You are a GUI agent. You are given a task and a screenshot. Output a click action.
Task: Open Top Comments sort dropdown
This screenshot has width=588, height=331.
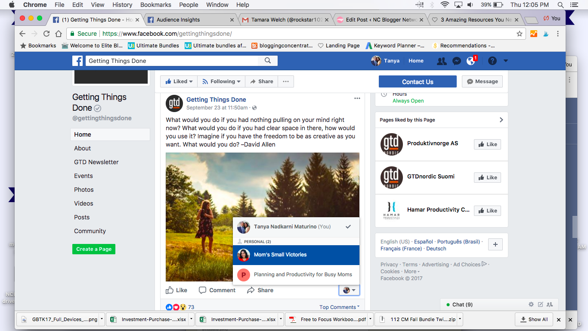(340, 307)
